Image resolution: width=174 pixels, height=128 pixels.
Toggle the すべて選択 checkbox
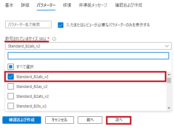[x=11, y=67]
